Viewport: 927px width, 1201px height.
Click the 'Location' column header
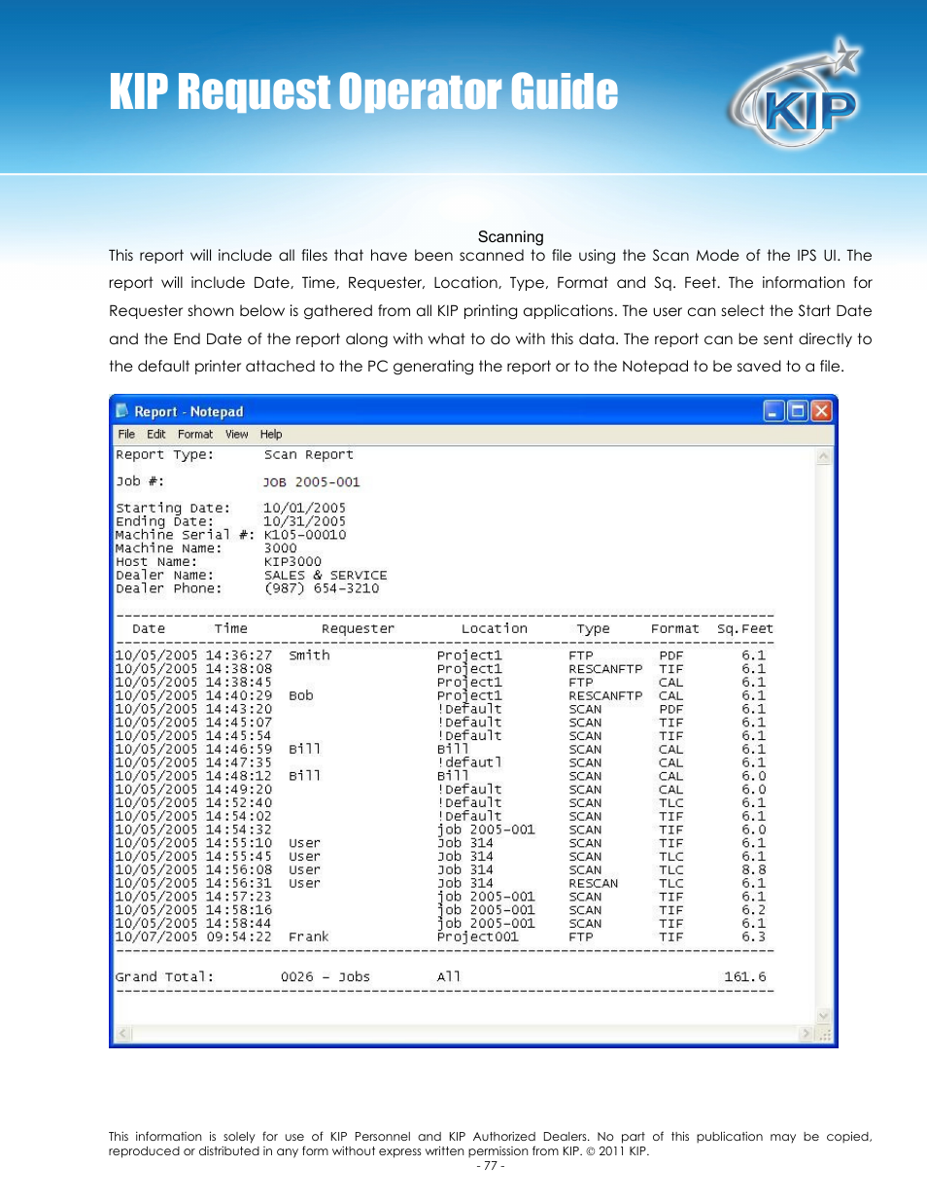pos(495,629)
